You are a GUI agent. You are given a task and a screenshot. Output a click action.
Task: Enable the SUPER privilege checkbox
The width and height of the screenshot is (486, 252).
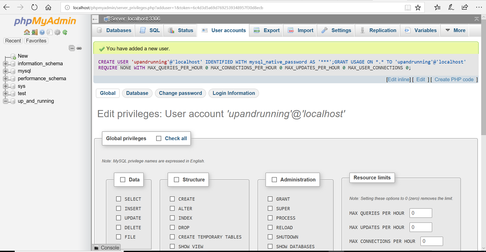click(x=270, y=208)
